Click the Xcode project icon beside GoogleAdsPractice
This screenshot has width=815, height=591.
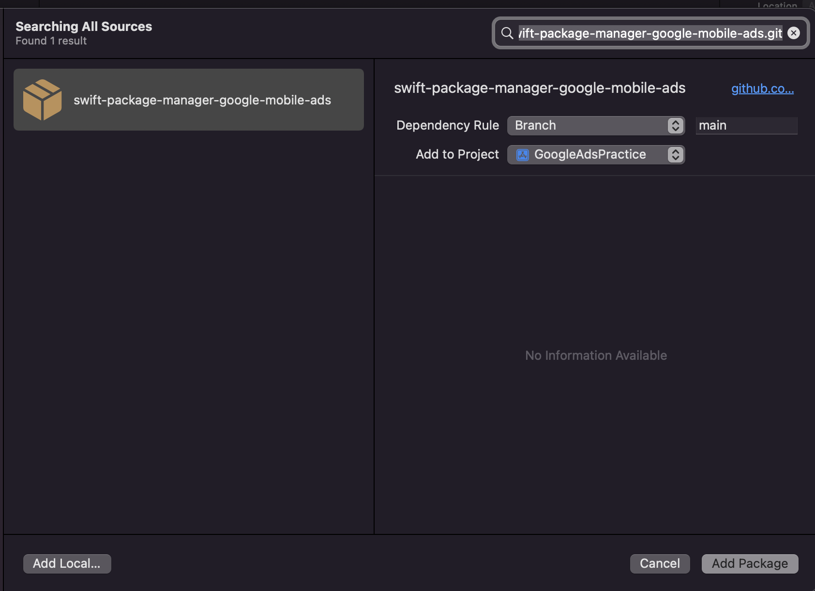pos(523,155)
